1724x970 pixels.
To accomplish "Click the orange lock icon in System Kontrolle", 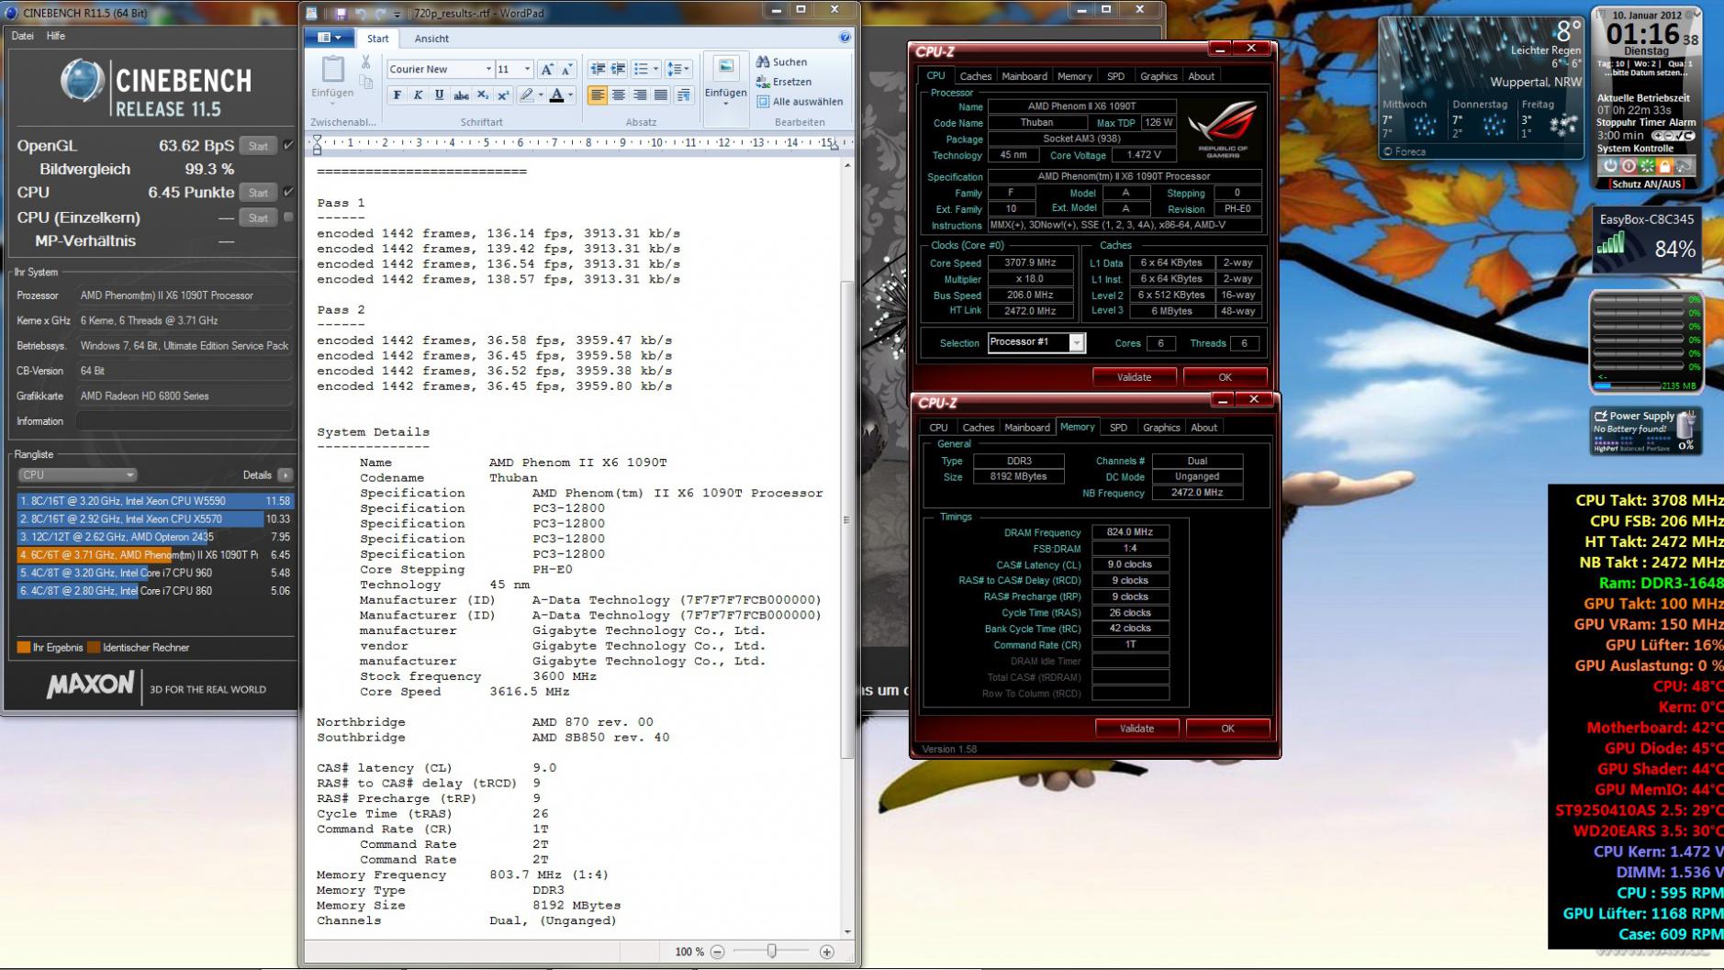I will pyautogui.click(x=1664, y=166).
